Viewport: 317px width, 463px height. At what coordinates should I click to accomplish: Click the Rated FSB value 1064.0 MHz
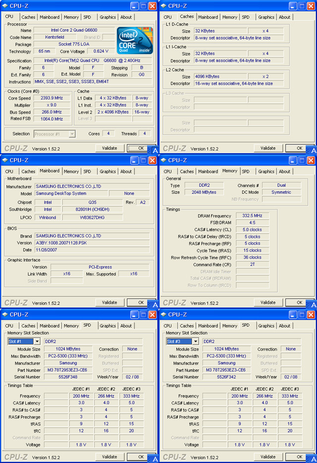tap(52, 118)
